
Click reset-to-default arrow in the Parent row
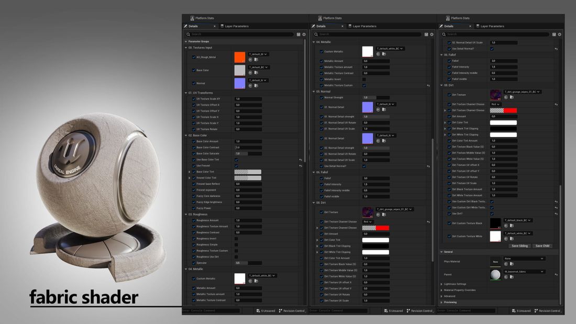click(556, 274)
